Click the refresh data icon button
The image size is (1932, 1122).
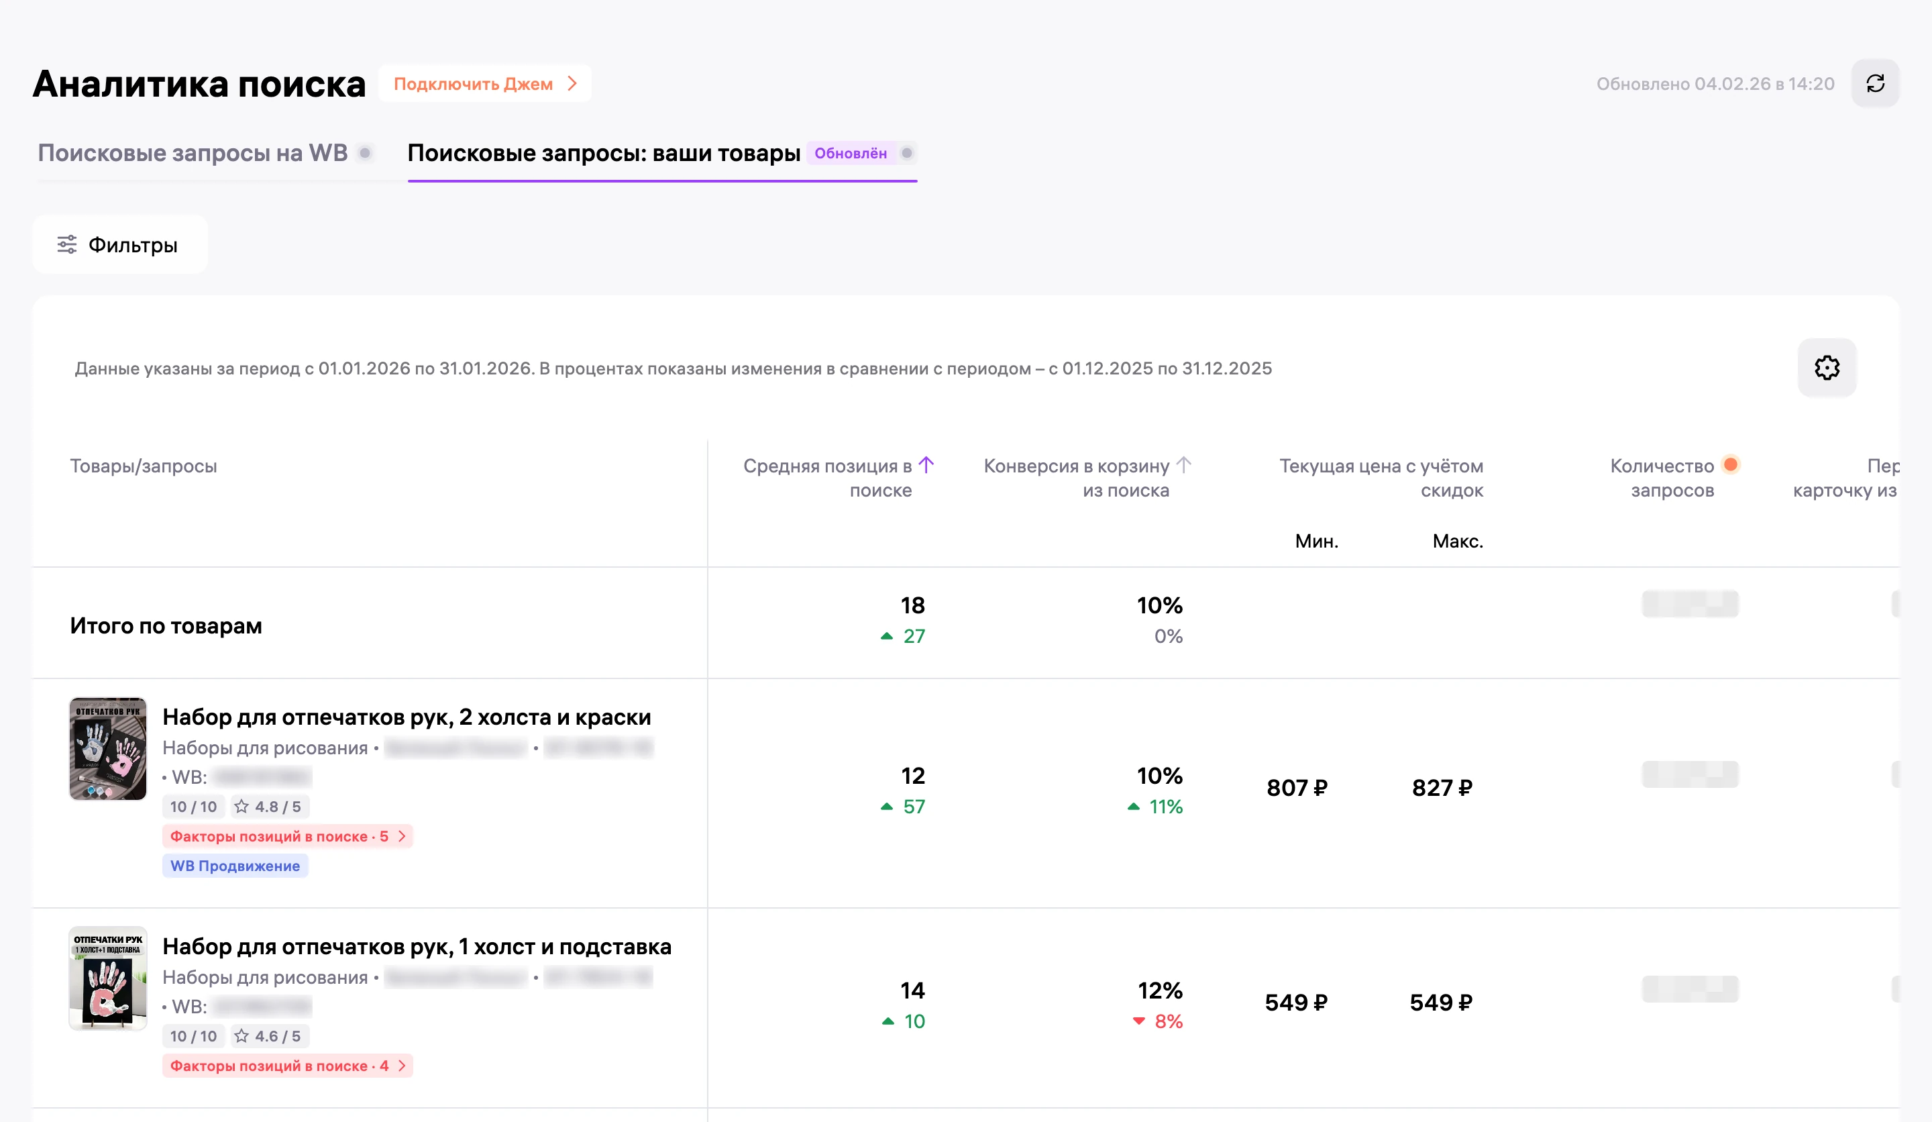coord(1874,84)
